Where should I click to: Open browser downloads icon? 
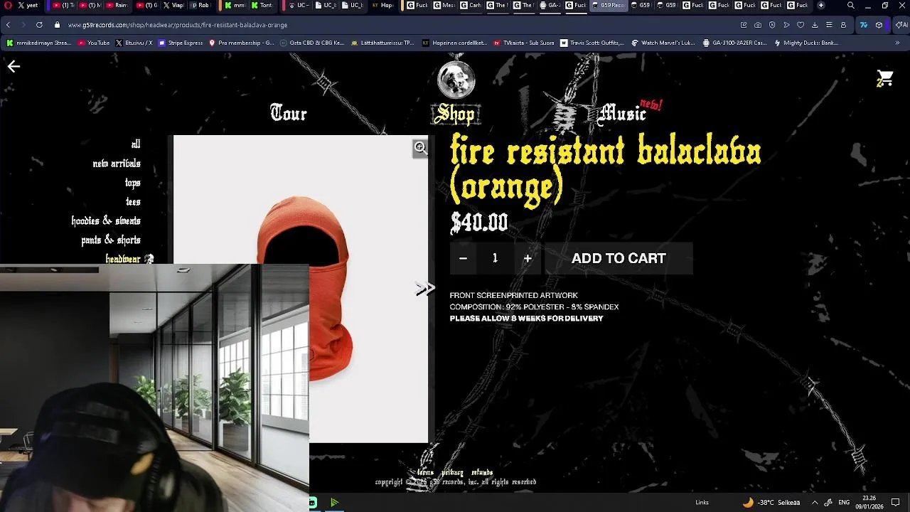click(815, 25)
